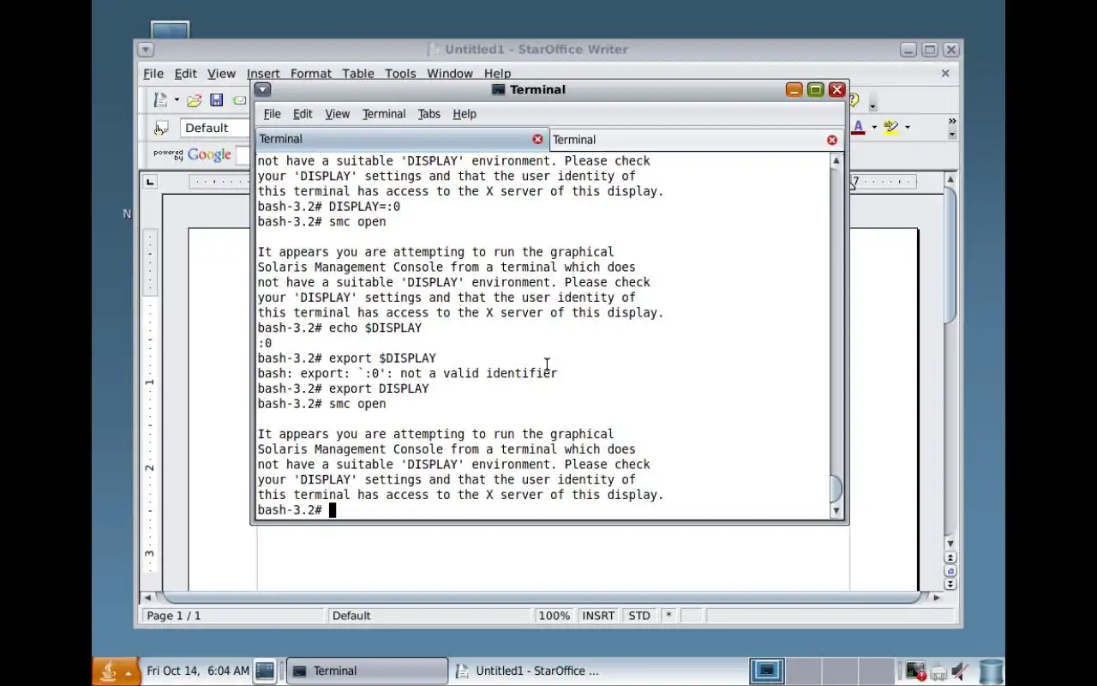The width and height of the screenshot is (1097, 686).
Task: Open StarOffice View menu
Action: tap(221, 74)
